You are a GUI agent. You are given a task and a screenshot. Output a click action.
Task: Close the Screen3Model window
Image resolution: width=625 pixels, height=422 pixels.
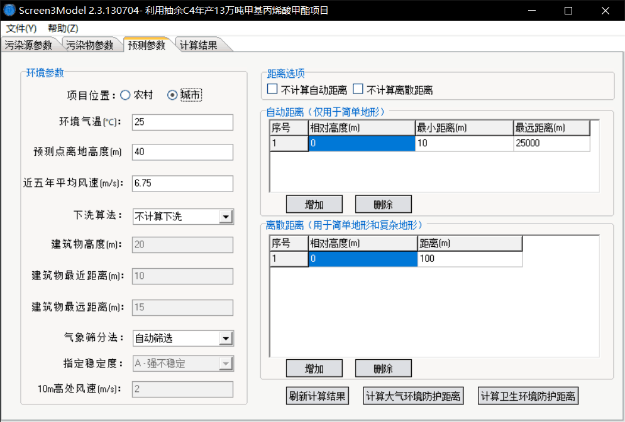pos(606,10)
